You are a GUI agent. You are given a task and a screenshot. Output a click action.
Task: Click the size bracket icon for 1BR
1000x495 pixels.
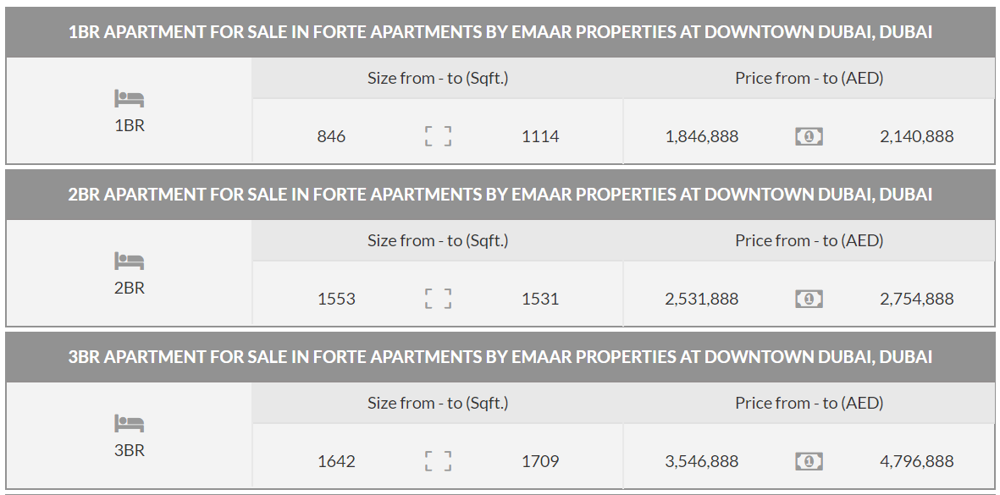coord(438,136)
